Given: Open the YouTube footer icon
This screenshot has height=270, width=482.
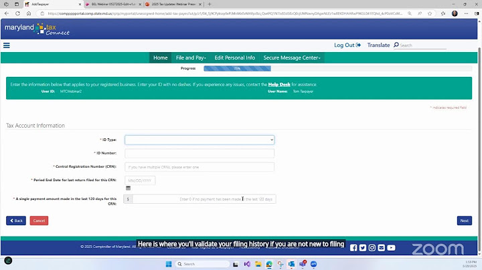Looking at the screenshot, I should [x=391, y=247].
